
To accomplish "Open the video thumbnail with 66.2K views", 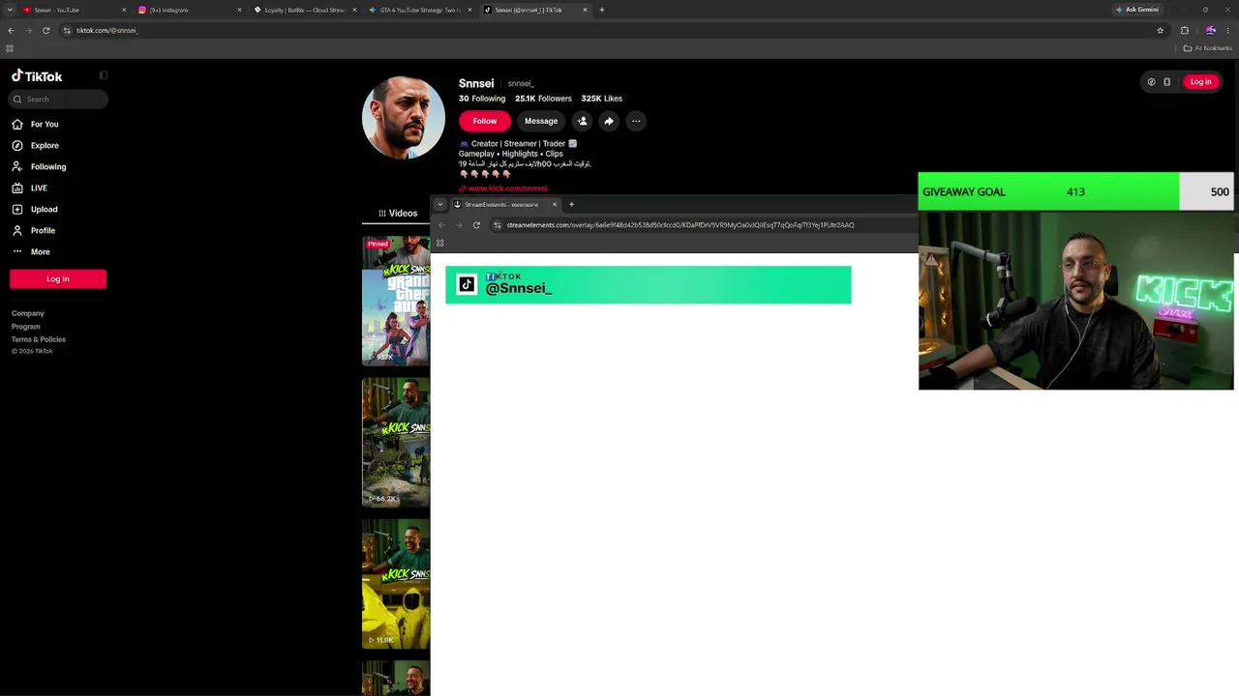I will coord(396,443).
